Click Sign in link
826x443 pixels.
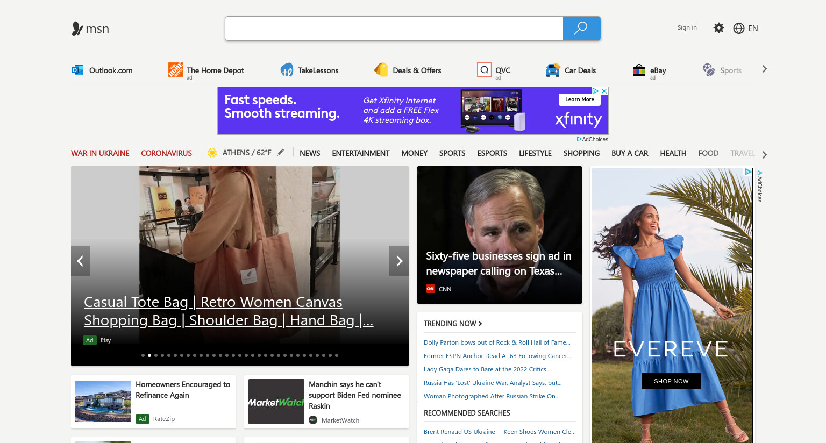(687, 27)
